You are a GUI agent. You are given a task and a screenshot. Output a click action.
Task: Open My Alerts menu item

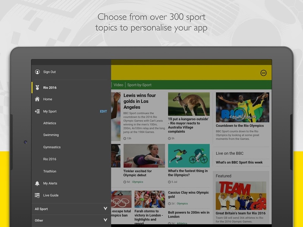pyautogui.click(x=71, y=183)
